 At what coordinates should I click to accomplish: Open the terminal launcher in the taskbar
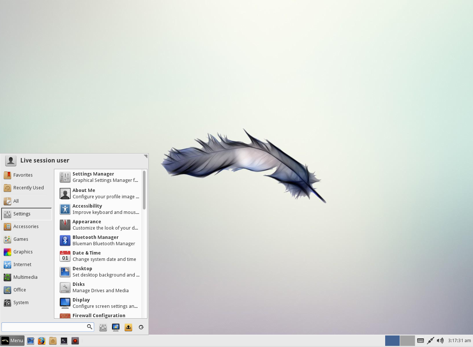point(64,341)
